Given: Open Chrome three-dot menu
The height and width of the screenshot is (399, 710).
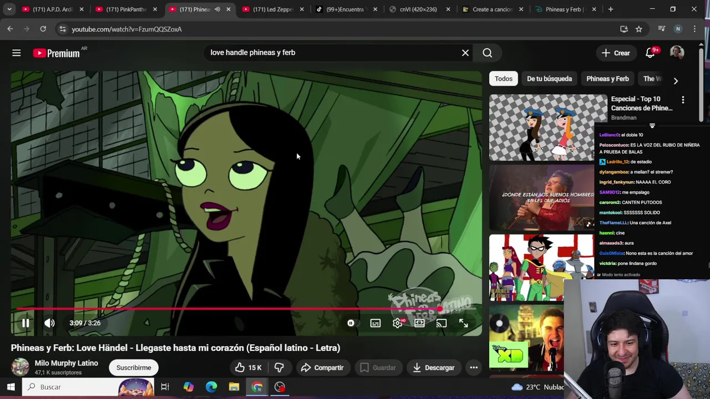Looking at the screenshot, I should [x=694, y=29].
